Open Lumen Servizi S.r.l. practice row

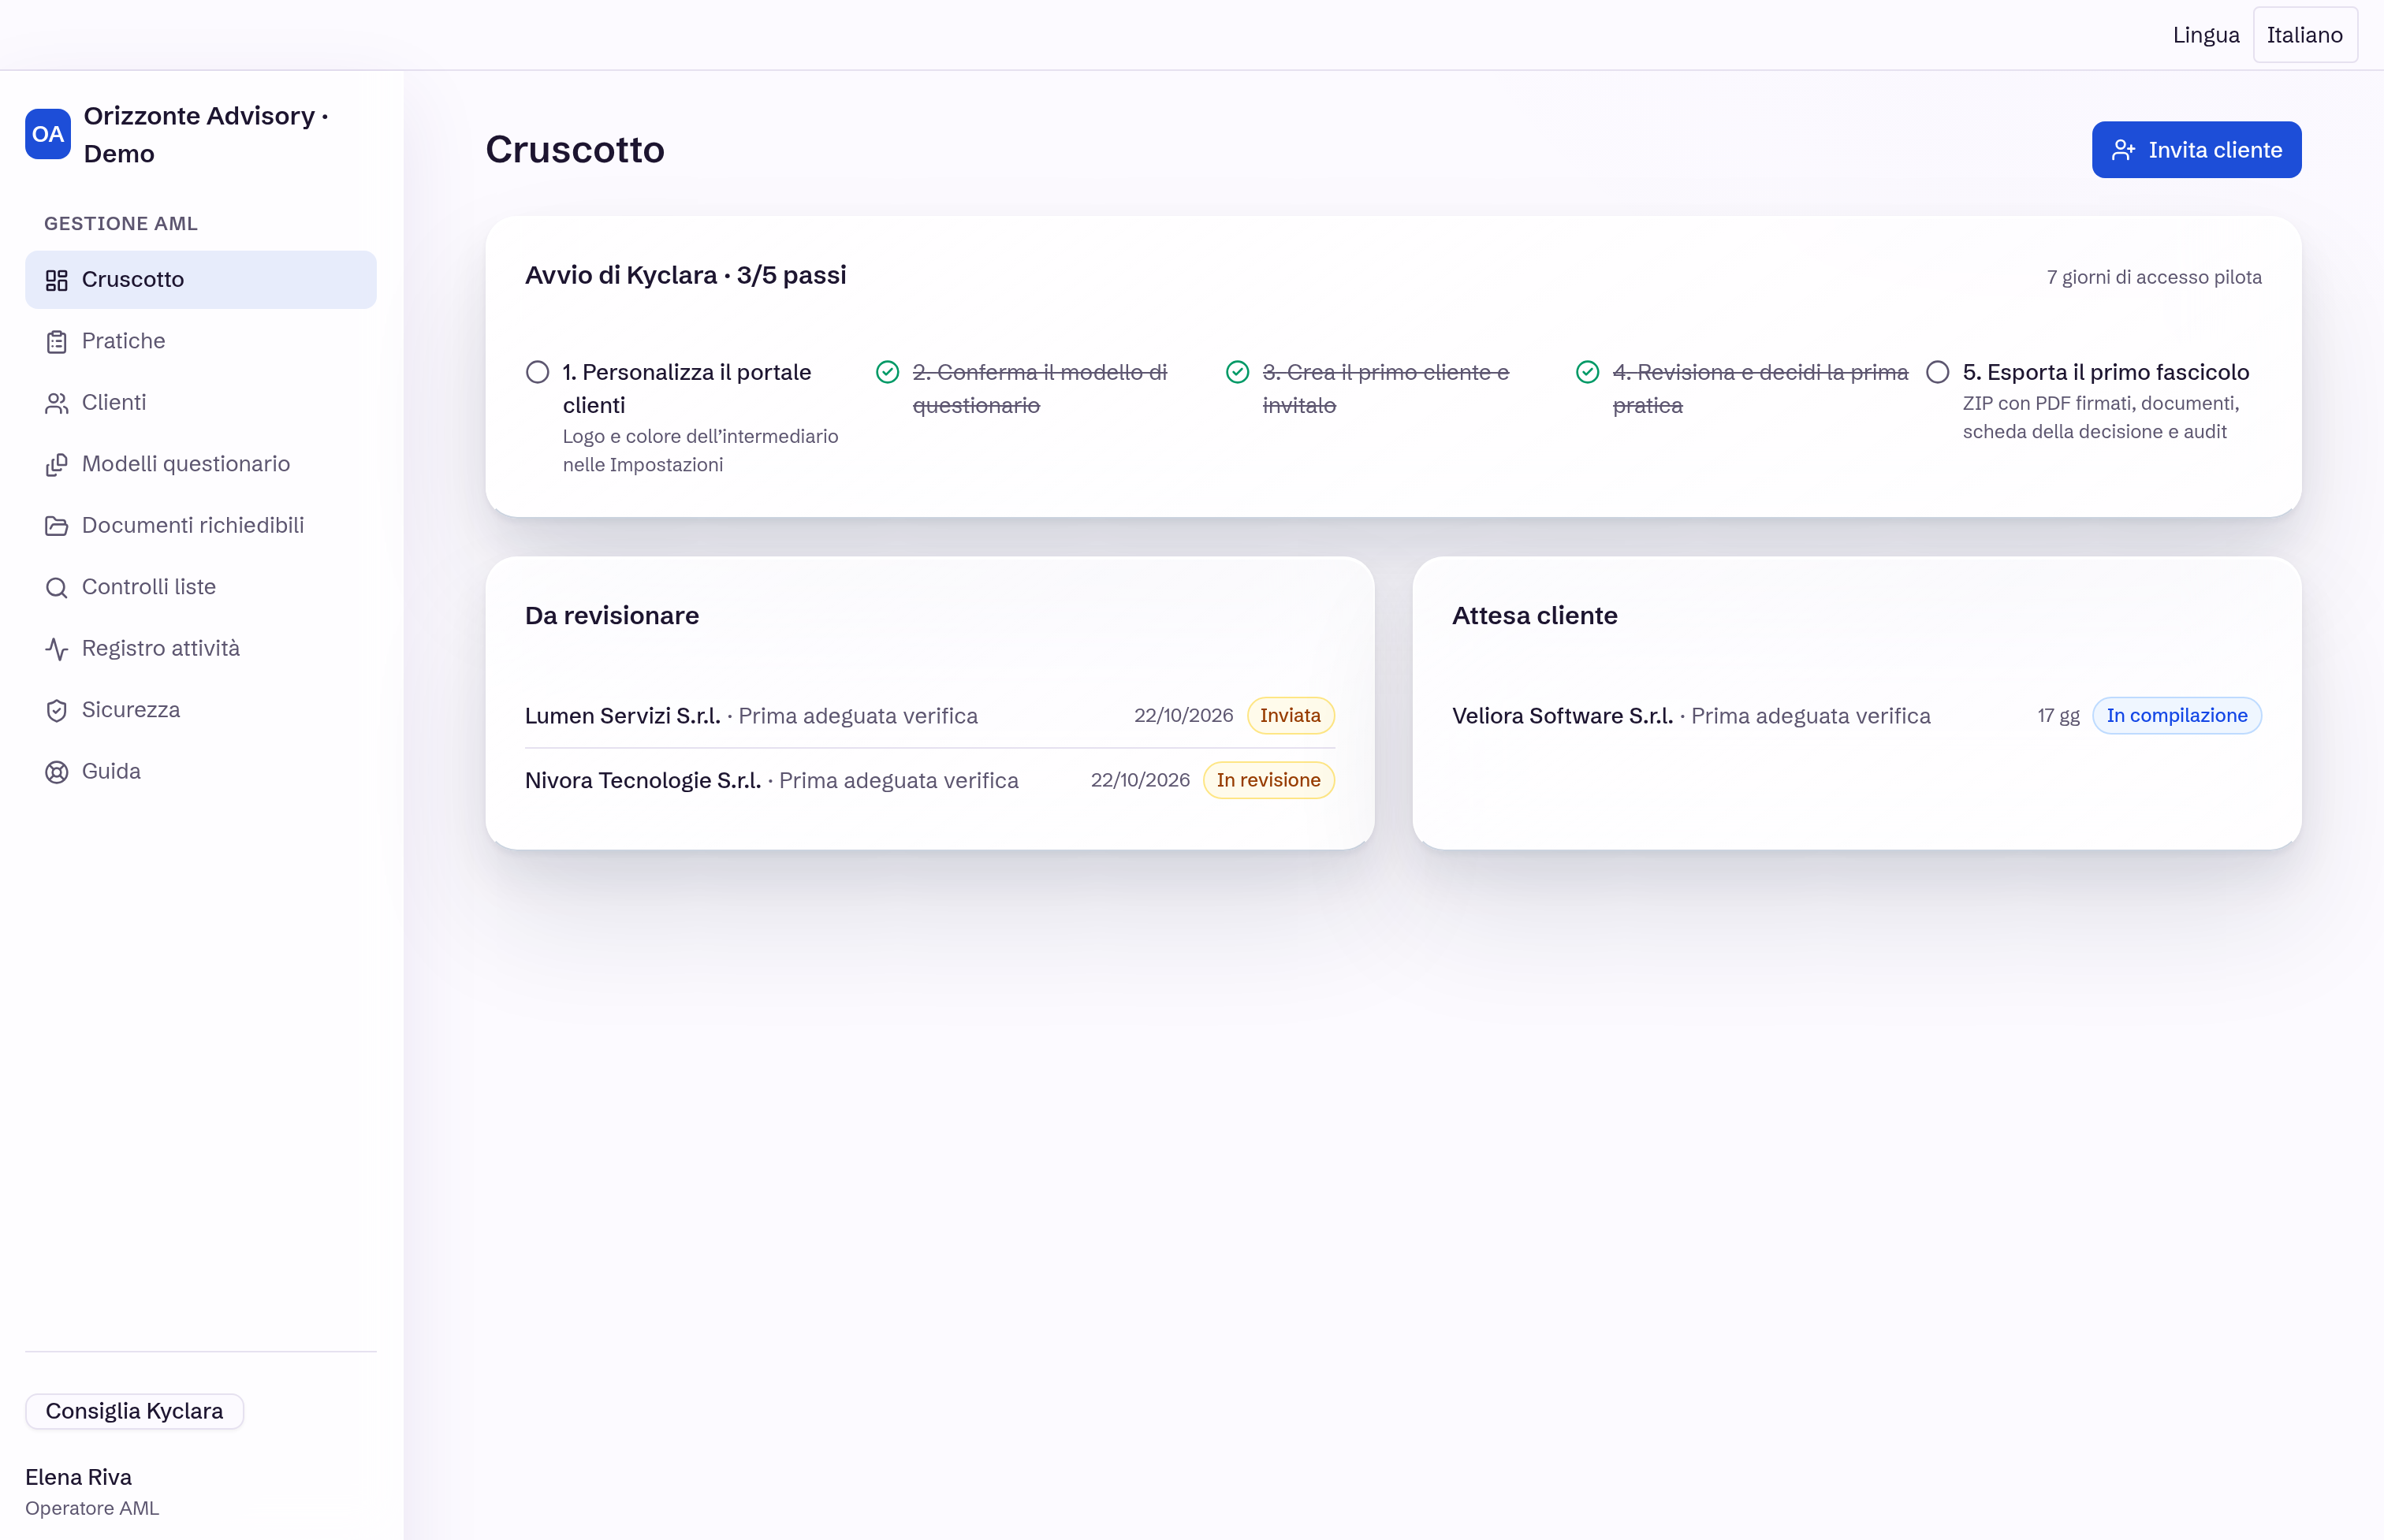929,716
